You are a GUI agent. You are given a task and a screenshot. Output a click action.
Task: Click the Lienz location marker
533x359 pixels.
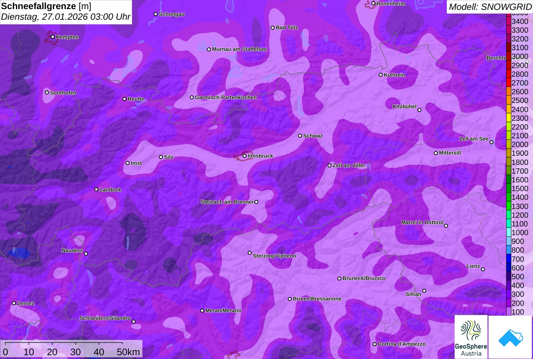pos(483,269)
